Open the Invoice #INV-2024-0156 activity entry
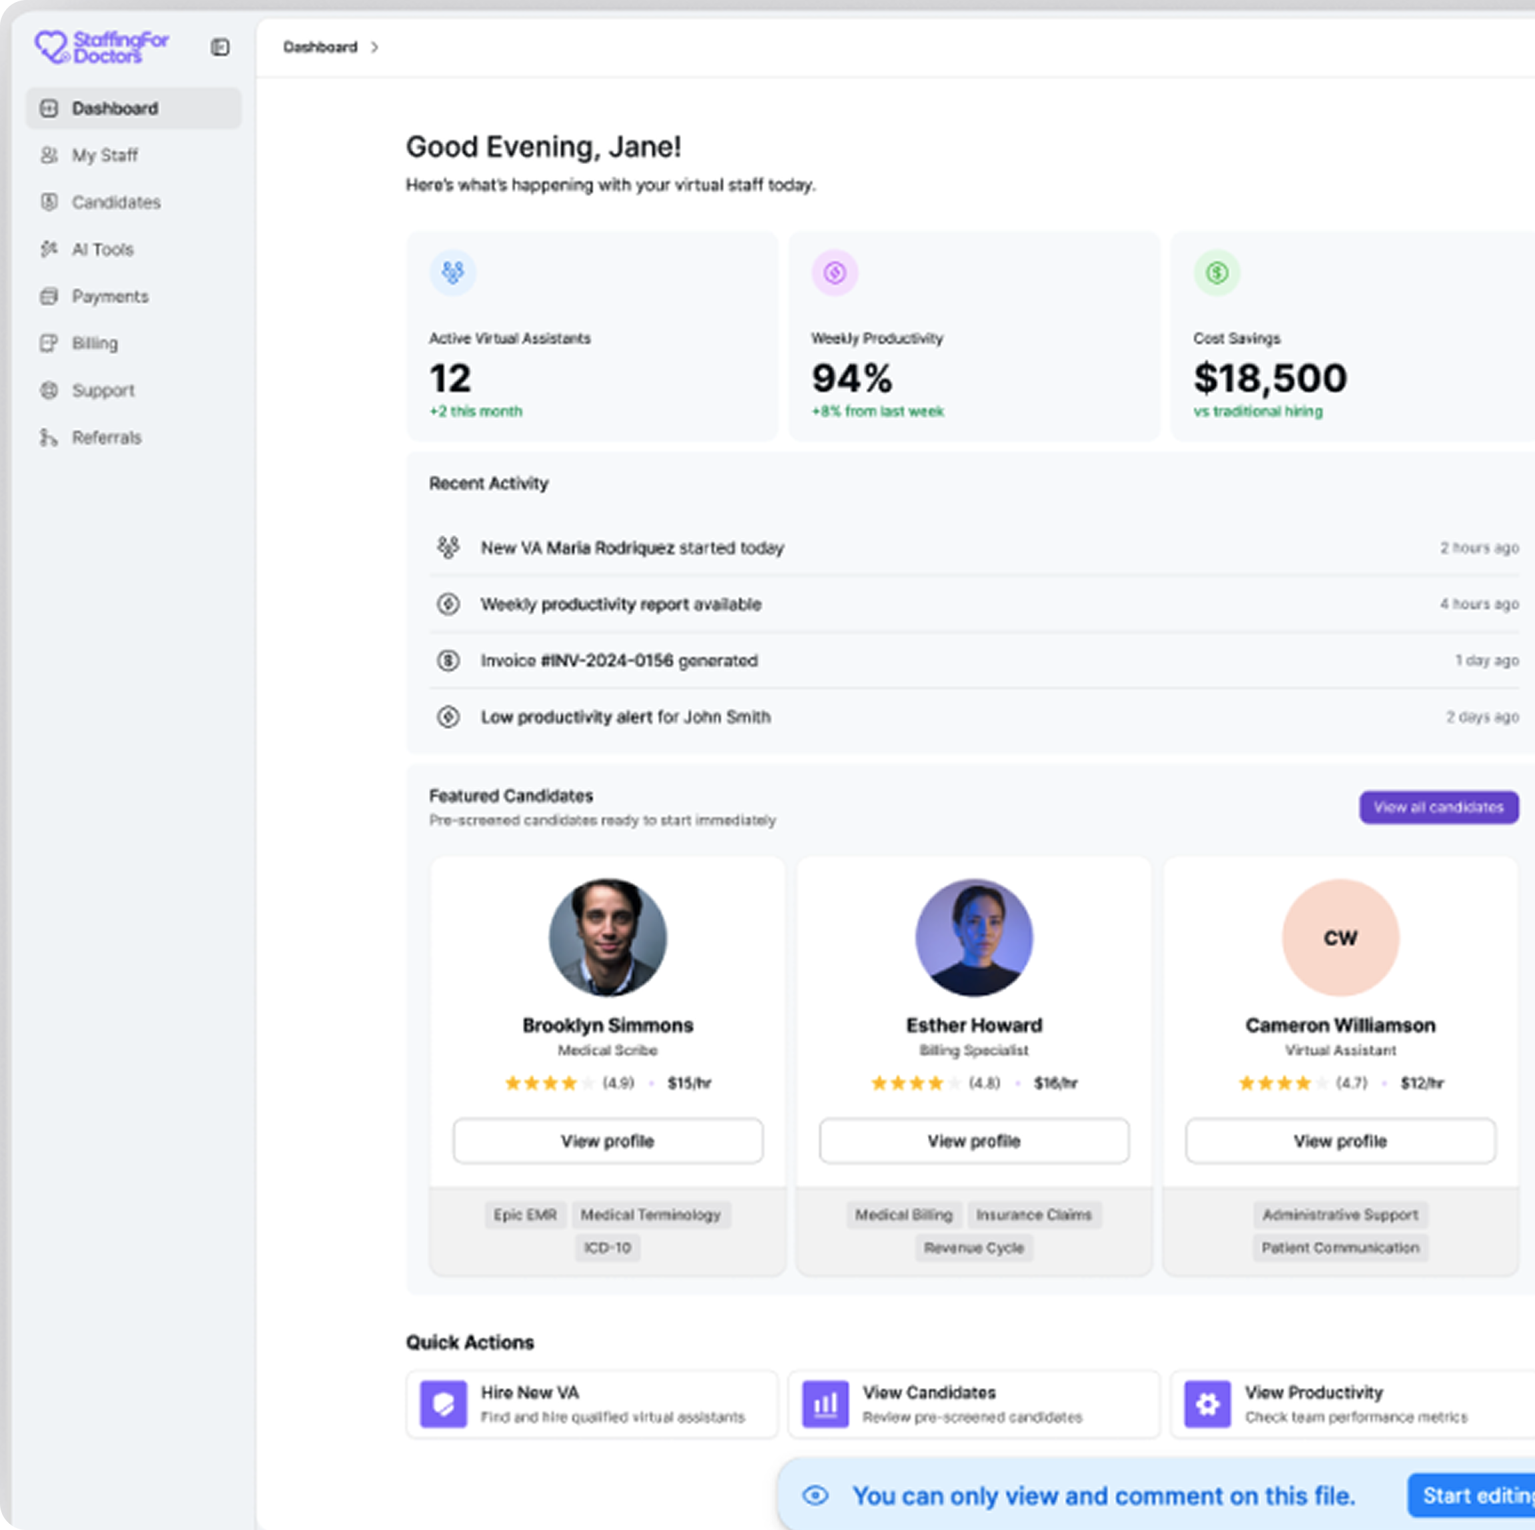1535x1530 pixels. (x=619, y=660)
